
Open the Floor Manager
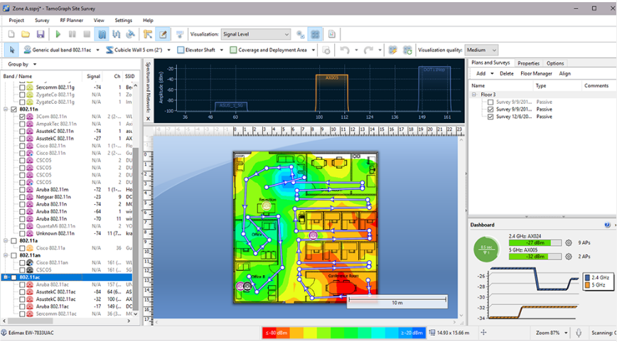pos(536,74)
